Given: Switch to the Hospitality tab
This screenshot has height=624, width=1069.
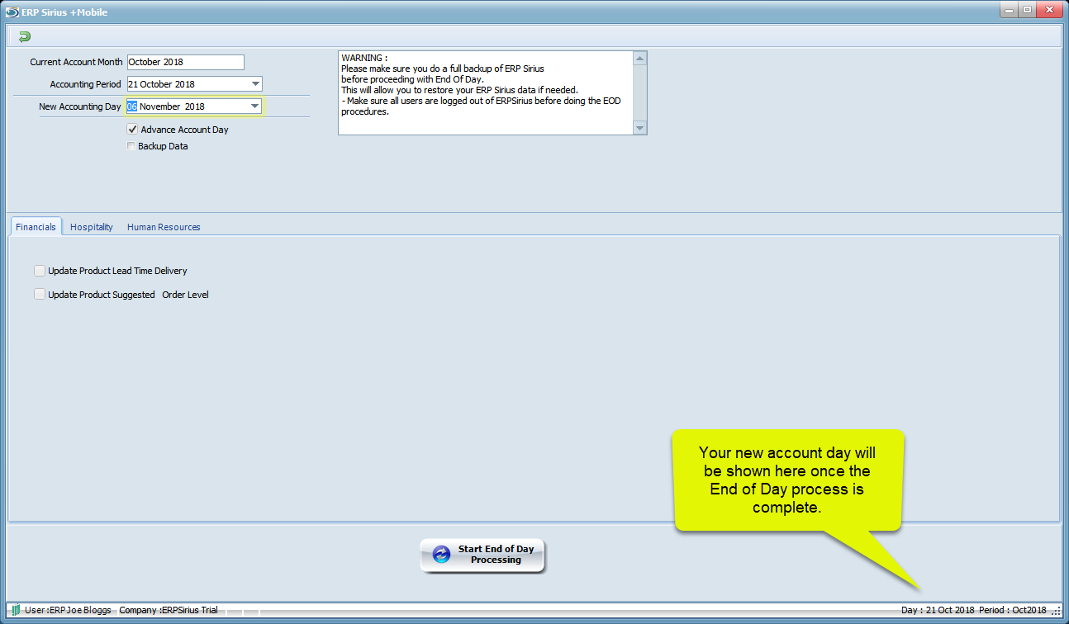Looking at the screenshot, I should [92, 227].
